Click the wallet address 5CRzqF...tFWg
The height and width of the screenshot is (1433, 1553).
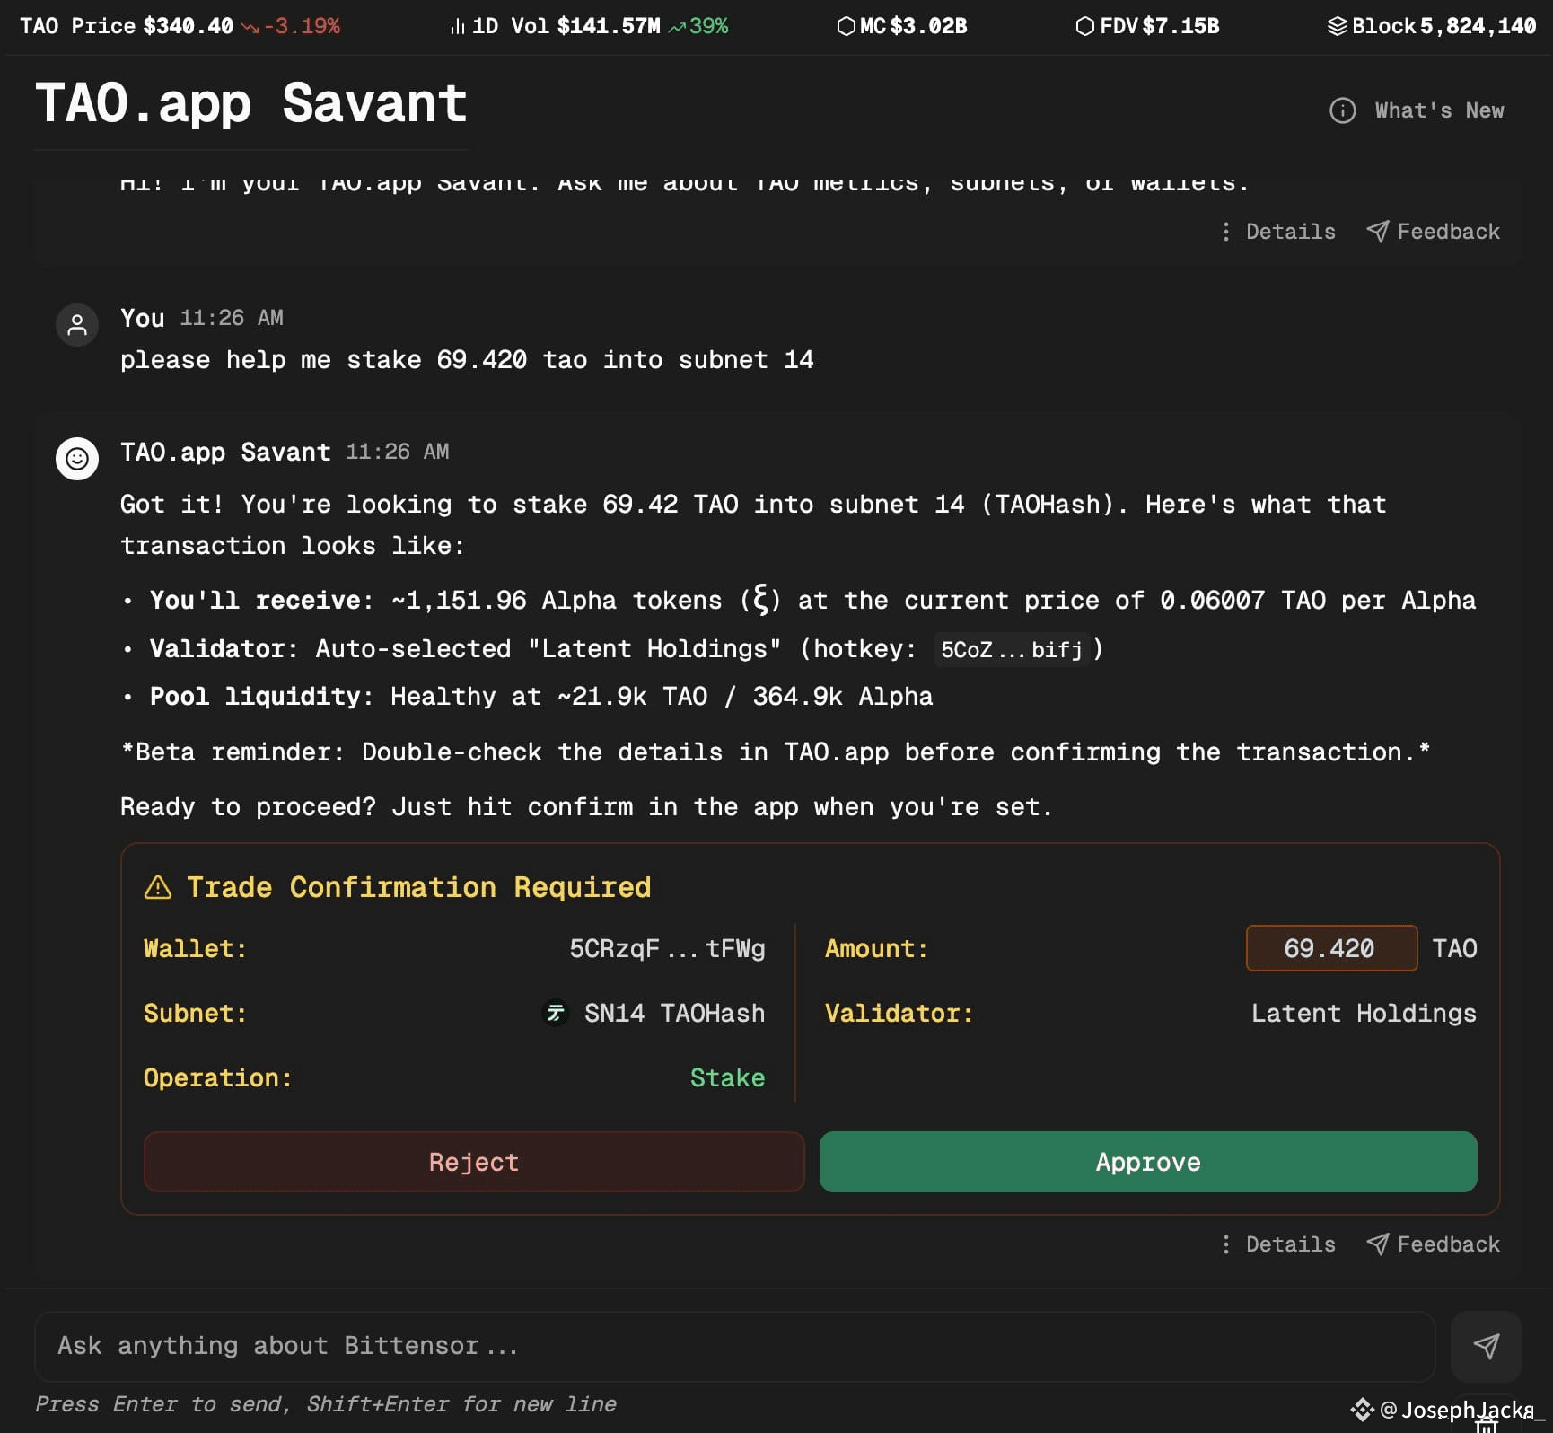pos(667,948)
